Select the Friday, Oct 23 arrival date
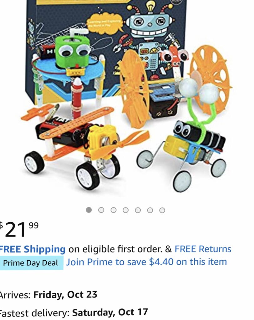 click(65, 294)
